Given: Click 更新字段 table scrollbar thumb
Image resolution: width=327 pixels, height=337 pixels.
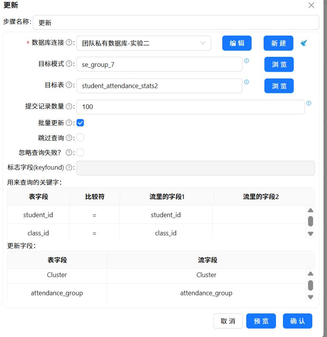Looking at the screenshot, I should click(x=310, y=285).
